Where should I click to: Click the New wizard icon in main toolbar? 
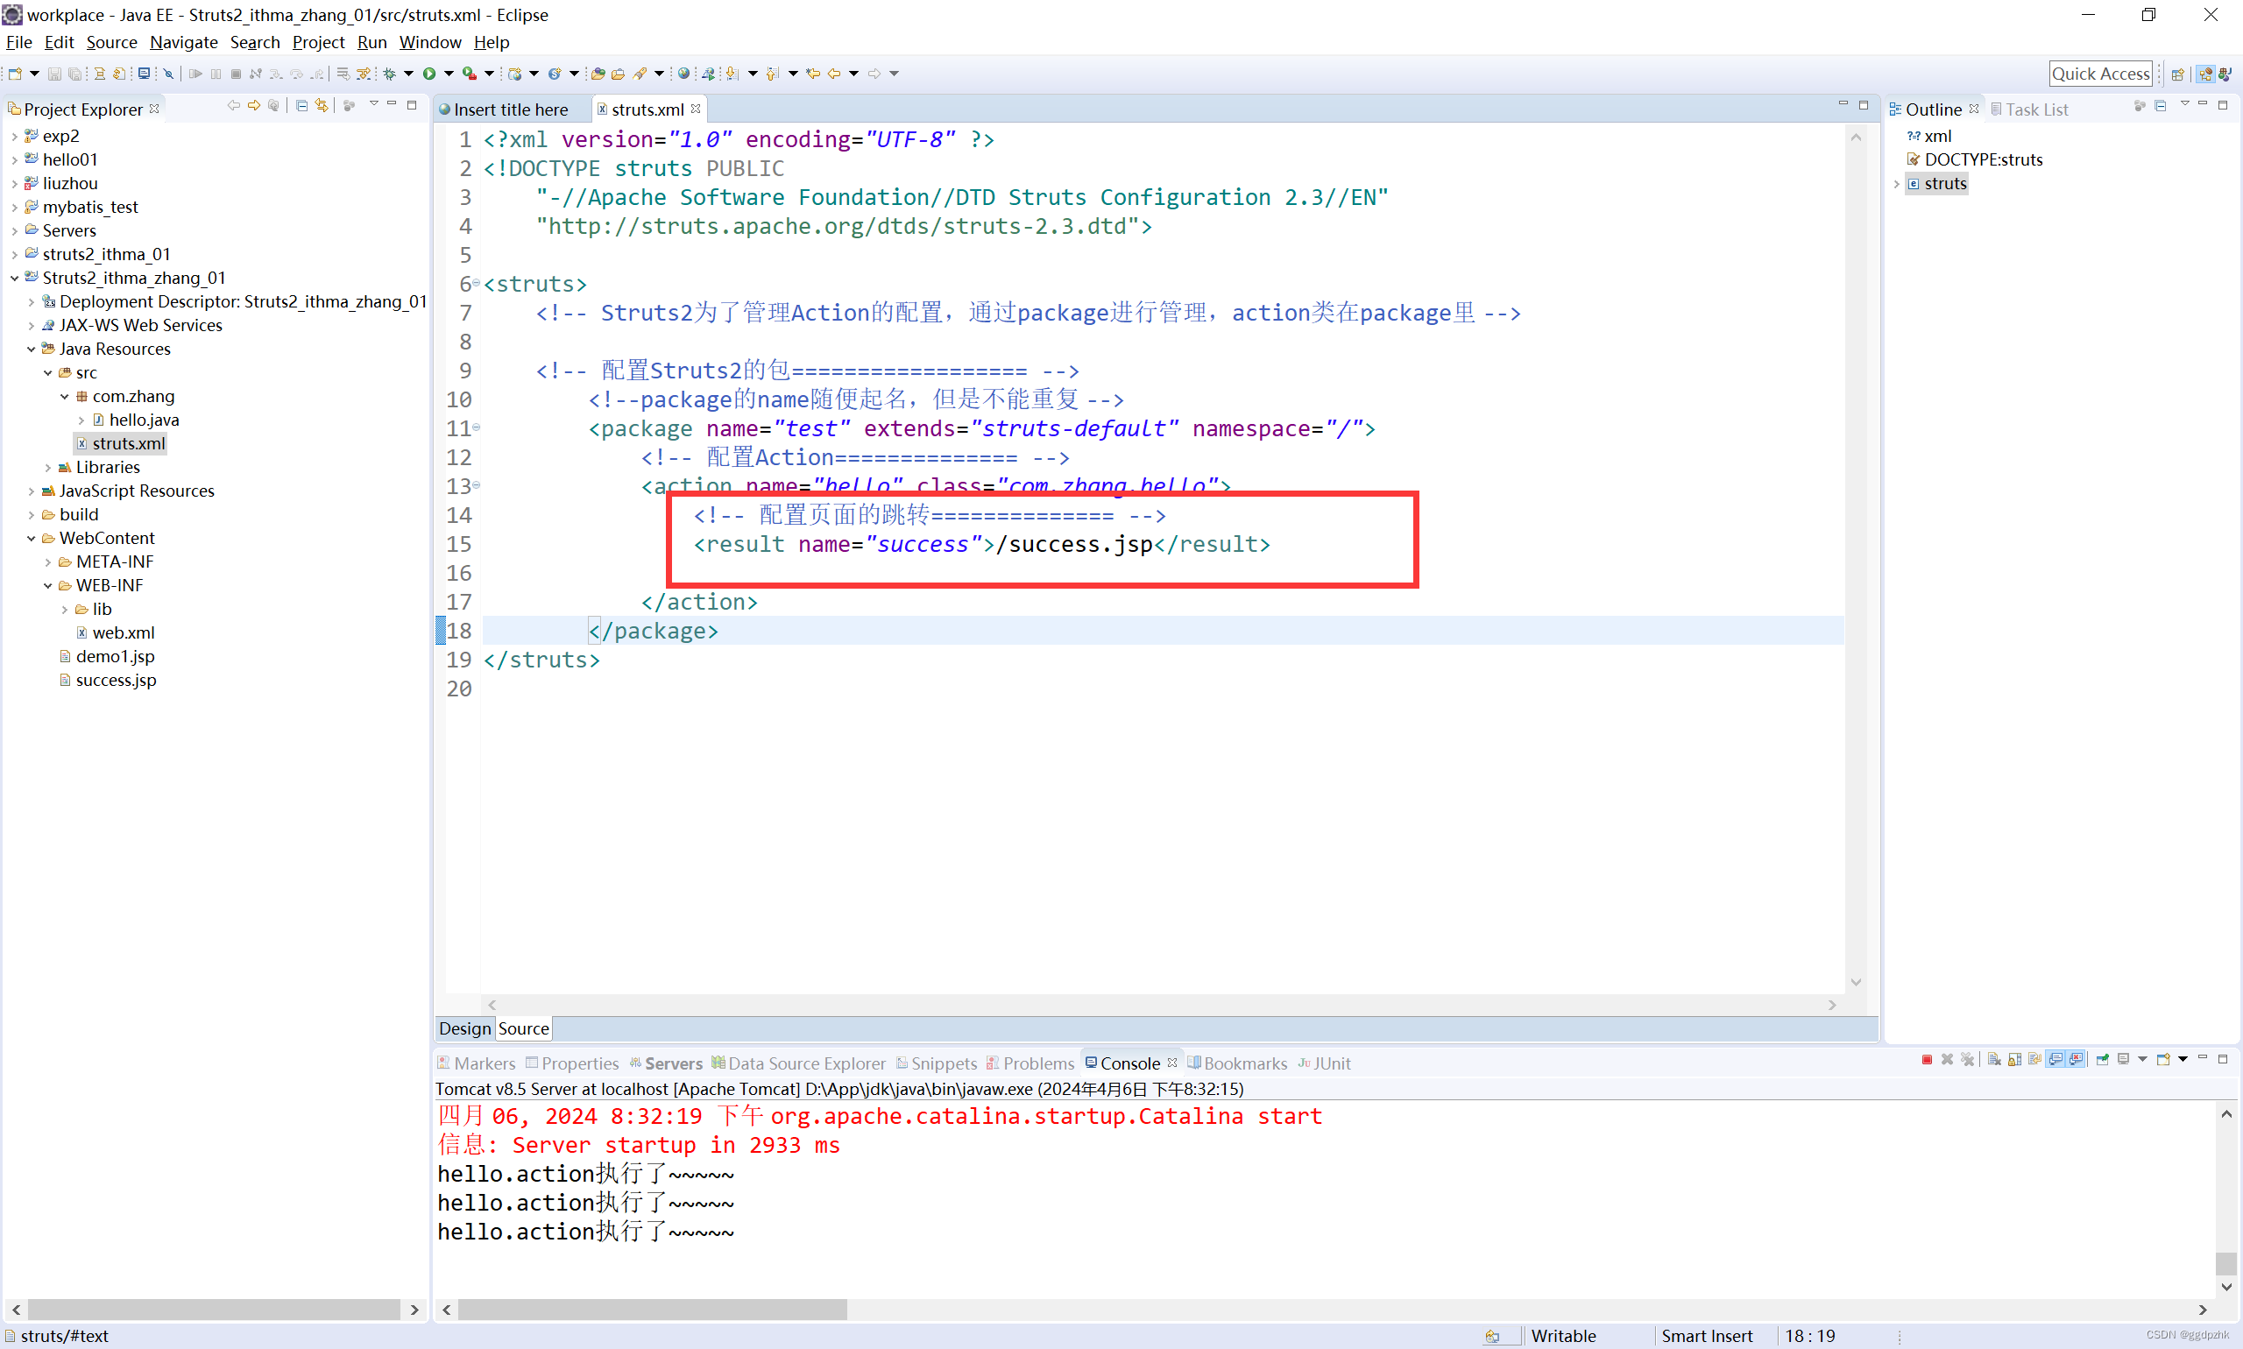tap(15, 74)
